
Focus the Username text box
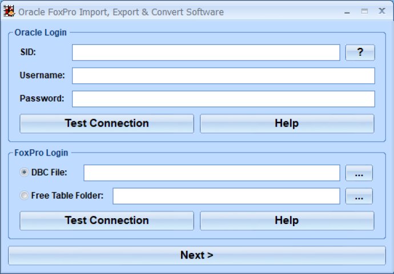pos(223,75)
